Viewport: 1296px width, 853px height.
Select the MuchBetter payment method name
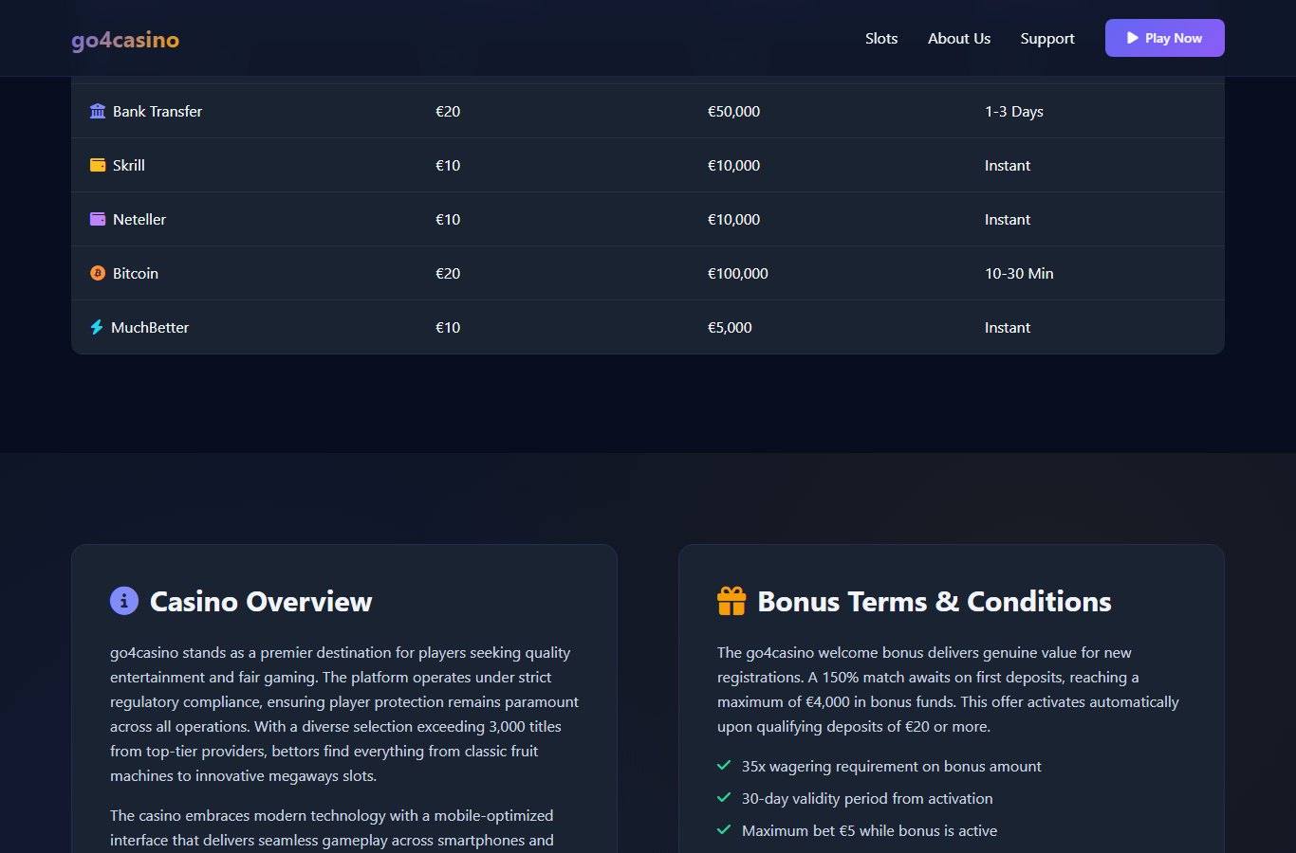pyautogui.click(x=150, y=327)
